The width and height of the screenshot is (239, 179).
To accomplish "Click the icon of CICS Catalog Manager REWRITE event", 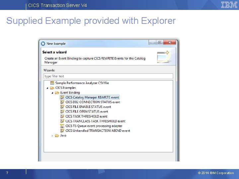I will 62,97.
